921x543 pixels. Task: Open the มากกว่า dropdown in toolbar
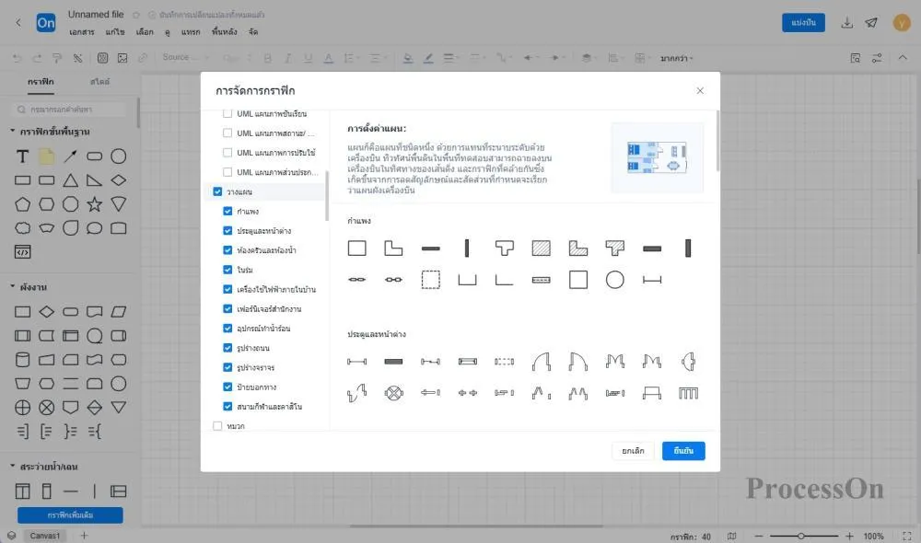pos(676,58)
